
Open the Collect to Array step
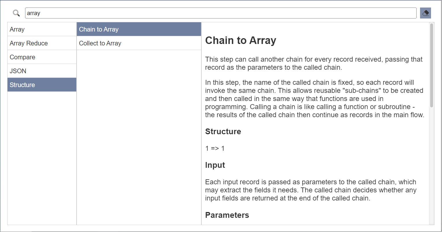pyautogui.click(x=139, y=43)
